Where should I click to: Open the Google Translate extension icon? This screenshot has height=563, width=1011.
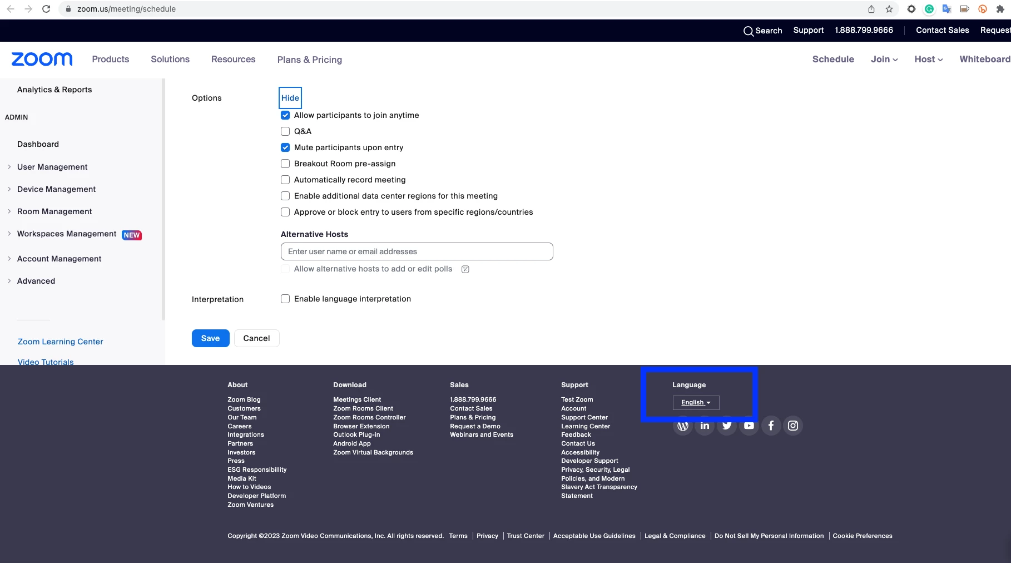(947, 9)
